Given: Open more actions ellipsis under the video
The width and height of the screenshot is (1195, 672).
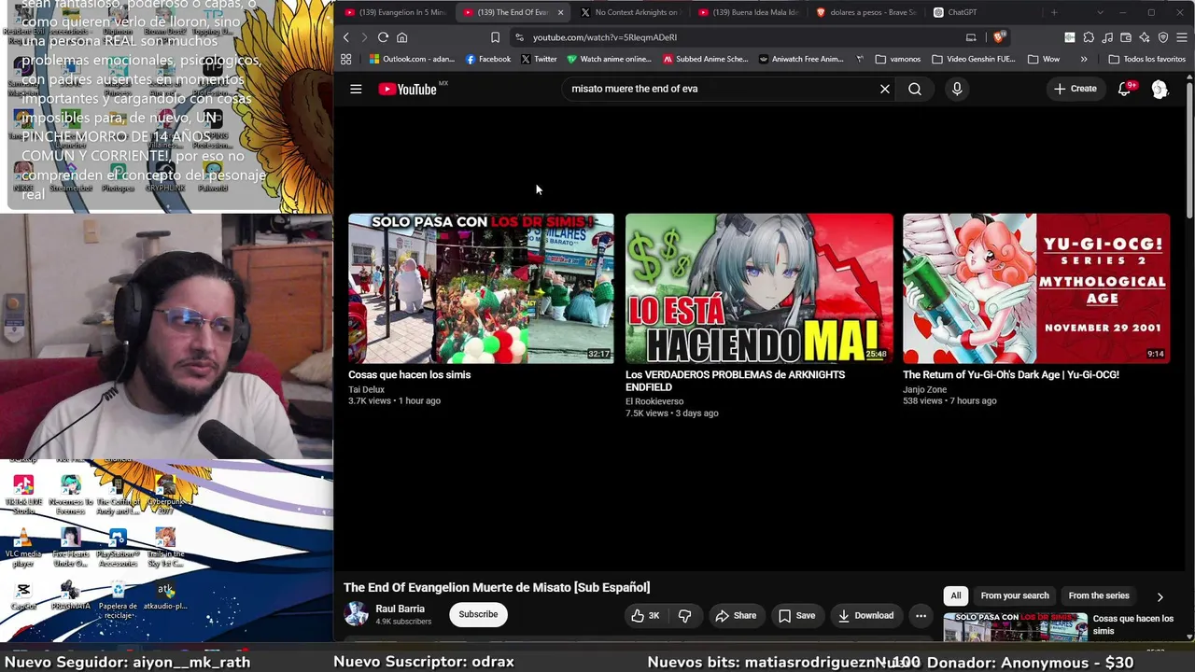Looking at the screenshot, I should pyautogui.click(x=921, y=615).
